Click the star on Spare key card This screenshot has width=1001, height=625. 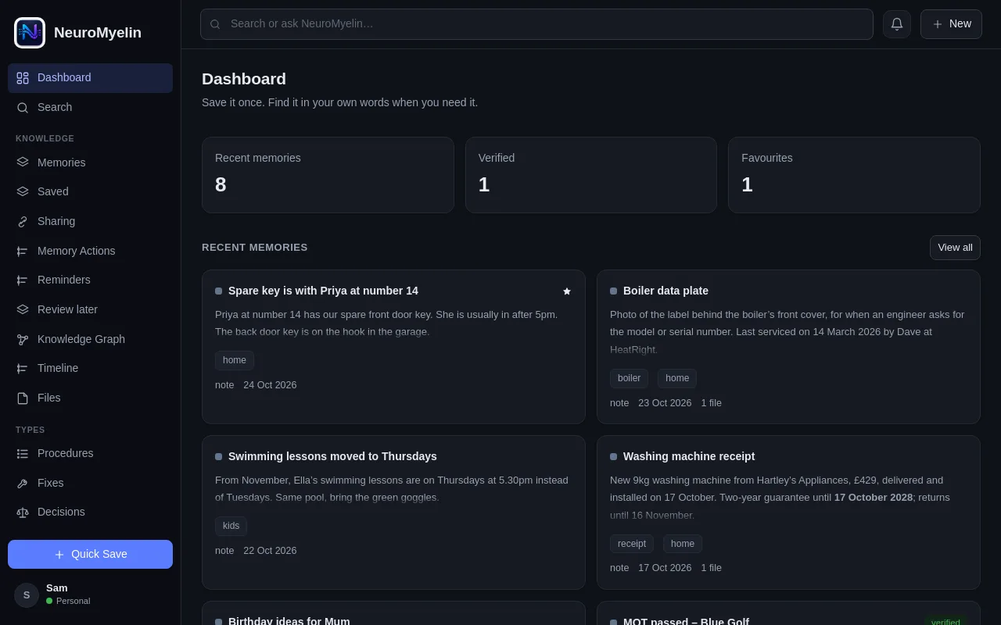coord(567,291)
